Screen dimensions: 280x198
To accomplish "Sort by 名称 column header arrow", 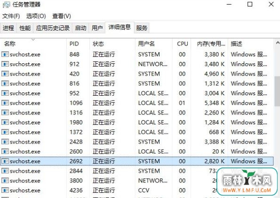I will [x=33, y=39].
